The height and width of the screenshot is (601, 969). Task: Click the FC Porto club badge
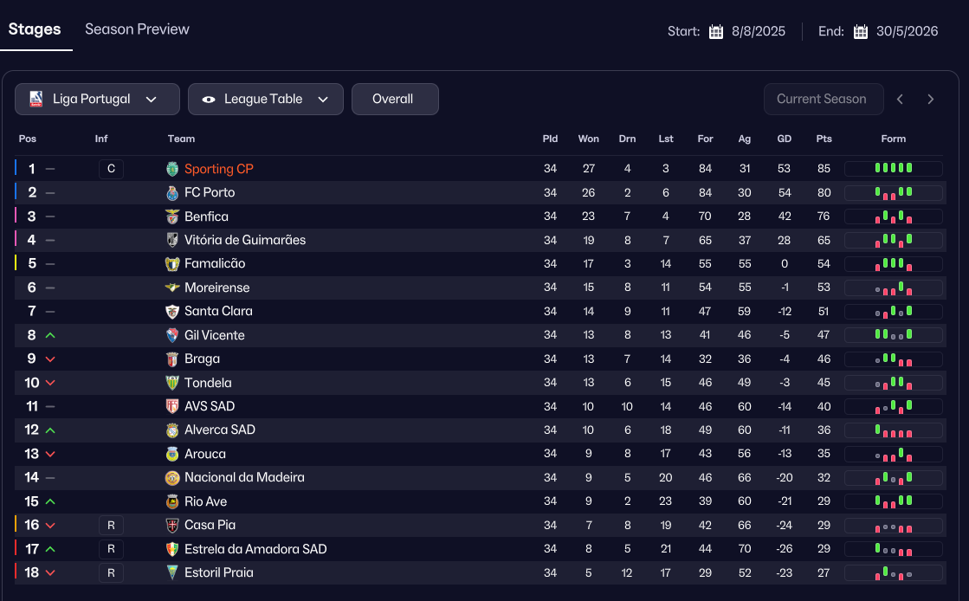[x=171, y=192]
